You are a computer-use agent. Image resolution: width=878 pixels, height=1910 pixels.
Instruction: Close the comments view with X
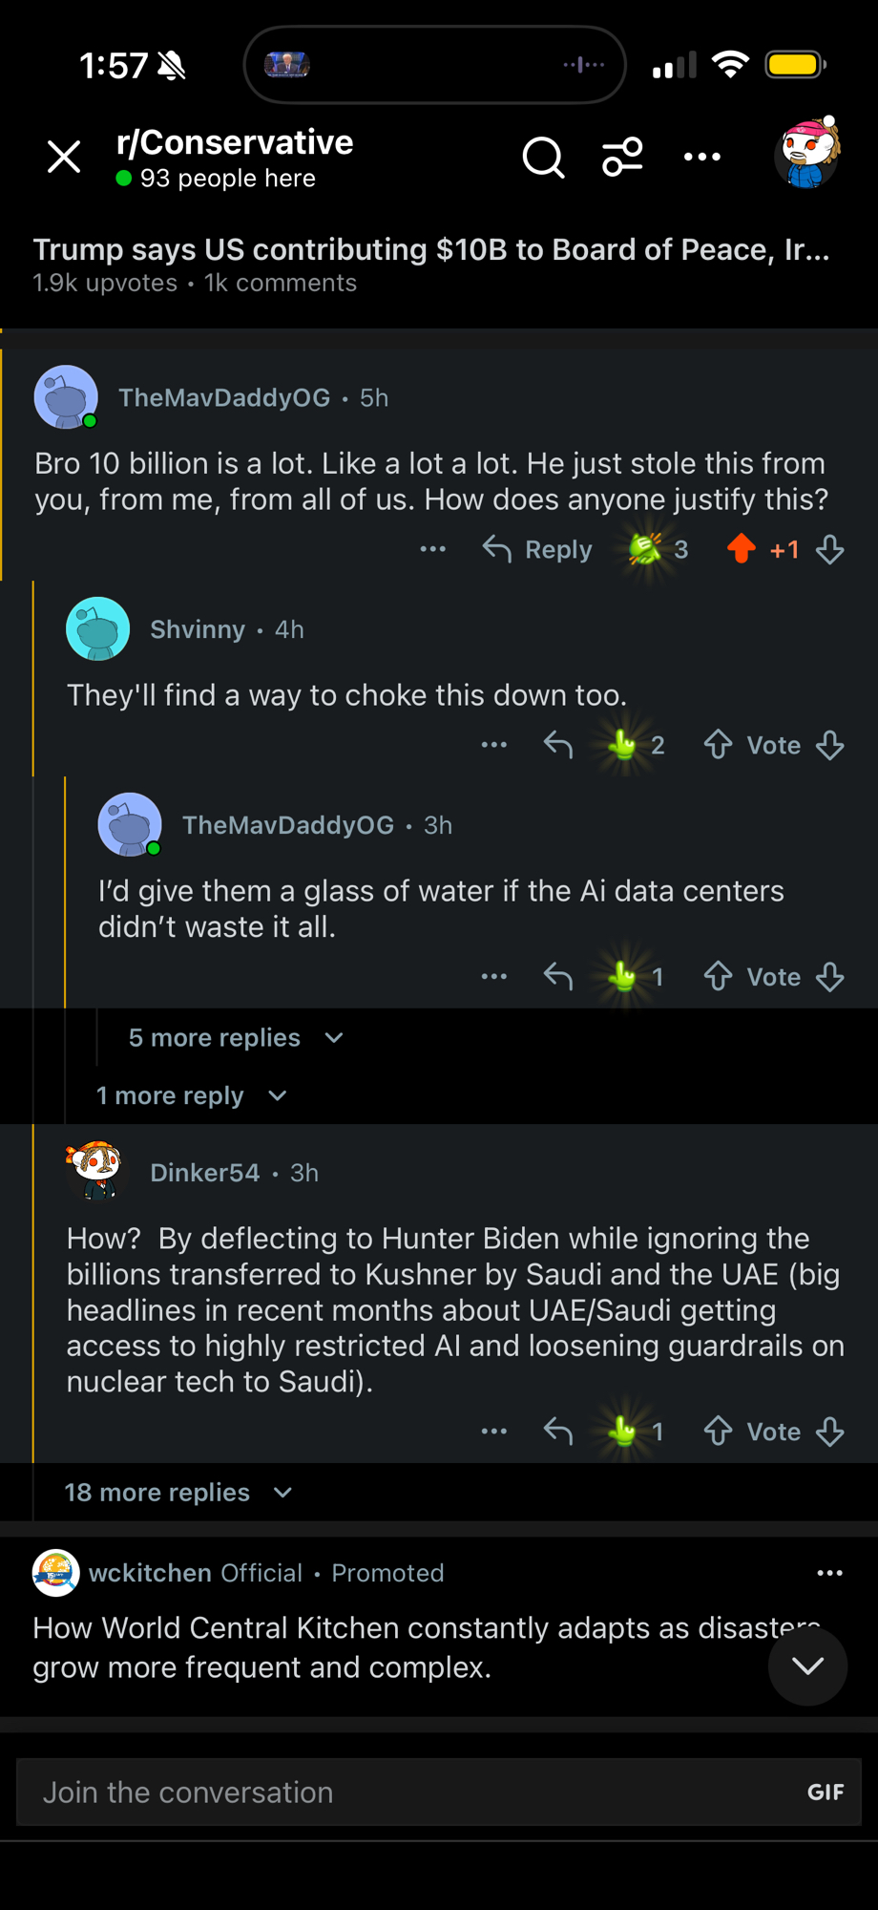pos(64,157)
